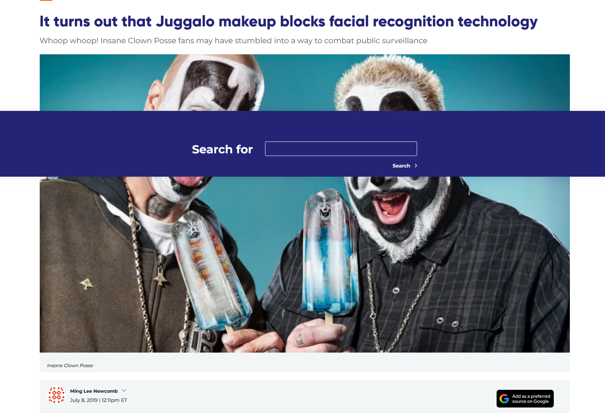Click the July 8, 2019 publish date
605x413 pixels.
(x=84, y=400)
